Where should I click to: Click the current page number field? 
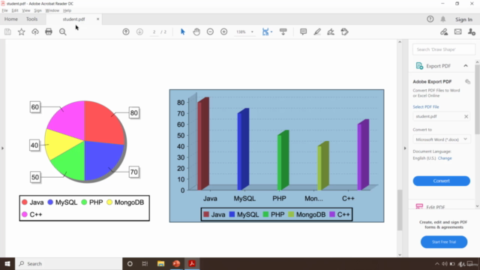tap(154, 31)
